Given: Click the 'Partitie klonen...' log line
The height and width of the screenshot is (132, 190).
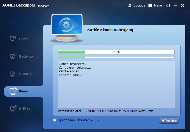Looking at the screenshot, I should coord(71,71).
